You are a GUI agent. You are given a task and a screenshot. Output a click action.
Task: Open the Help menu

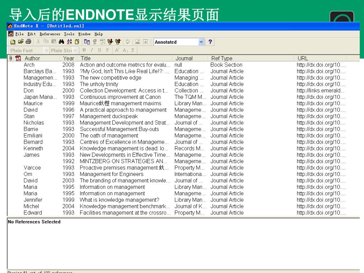point(98,34)
